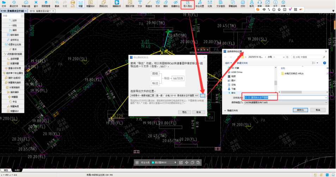Viewport: 336px width, 177px height.
Task: Open the 图纸对比 drawing compare tool
Action: click(x=103, y=4)
